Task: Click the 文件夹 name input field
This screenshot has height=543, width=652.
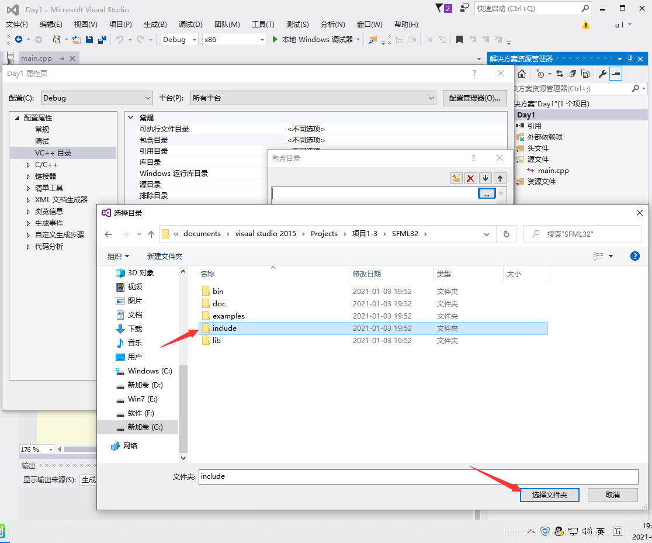Action: point(418,477)
